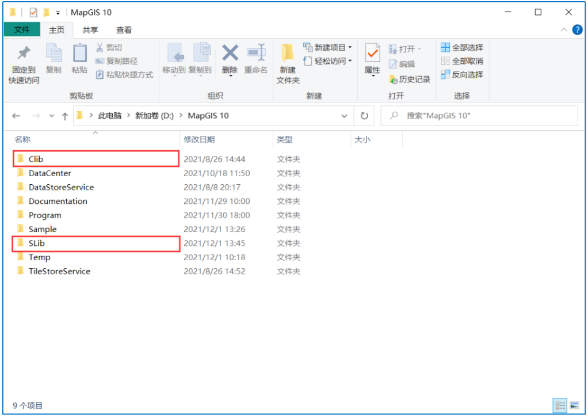Screen dimensions: 588x418
Task: Select the SLib folder
Action: [x=96, y=243]
